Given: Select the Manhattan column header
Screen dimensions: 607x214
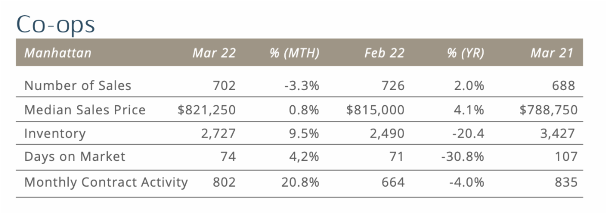Looking at the screenshot, I should pos(58,53).
